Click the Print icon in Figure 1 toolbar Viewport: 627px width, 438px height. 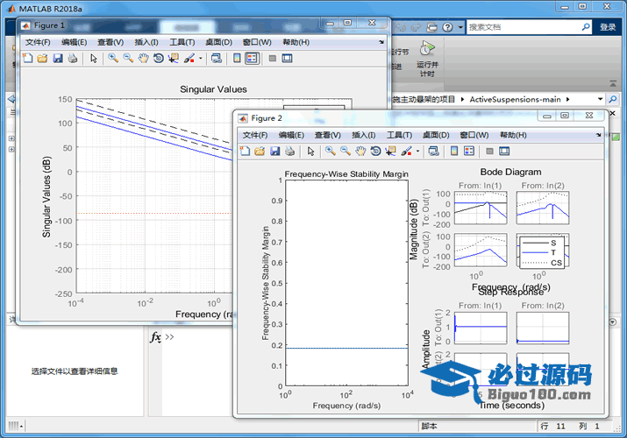tap(73, 59)
